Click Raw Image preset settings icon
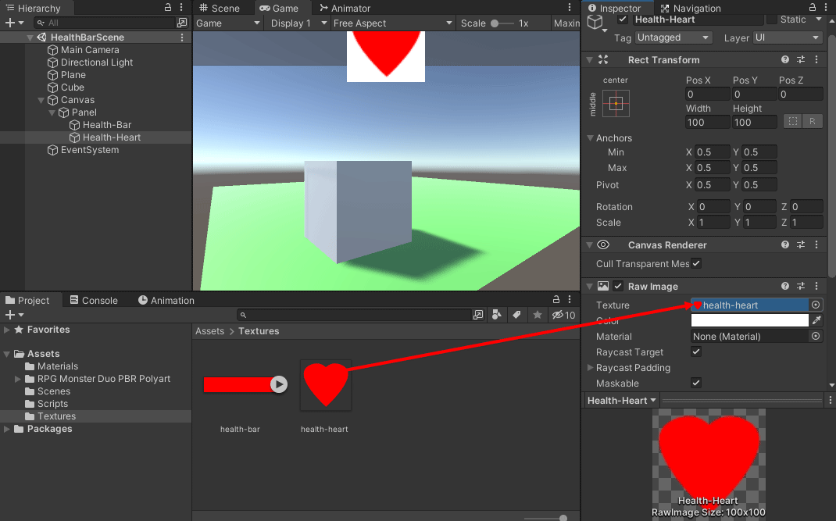Image resolution: width=836 pixels, height=521 pixels. pyautogui.click(x=801, y=287)
